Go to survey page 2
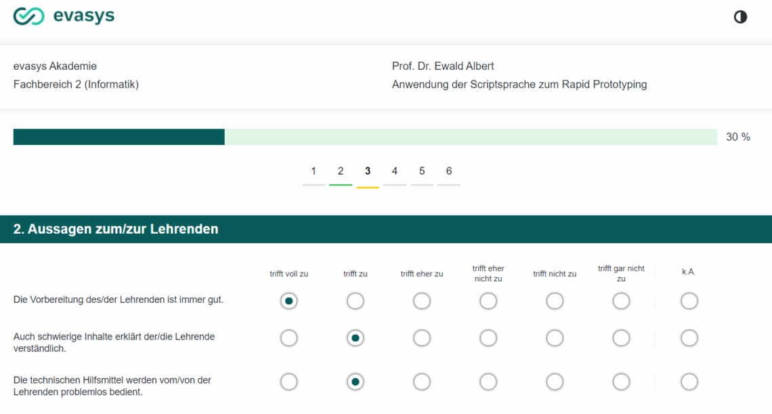Image resolution: width=772 pixels, height=414 pixels. click(341, 171)
